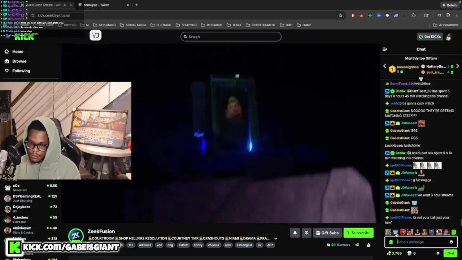Open the All Bookmarks folder
Image resolution: width=462 pixels, height=260 pixels.
[446, 25]
